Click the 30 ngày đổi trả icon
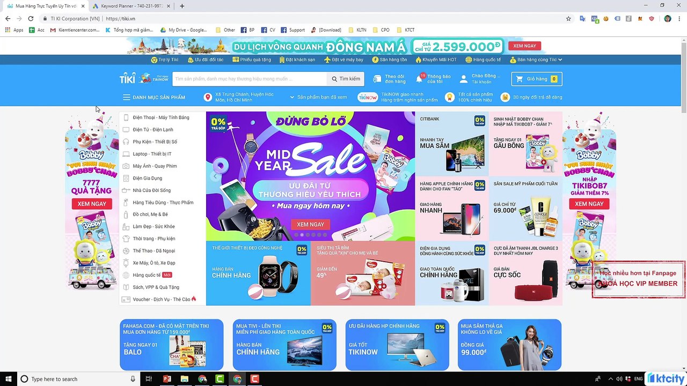This screenshot has height=386, width=687. coord(505,97)
